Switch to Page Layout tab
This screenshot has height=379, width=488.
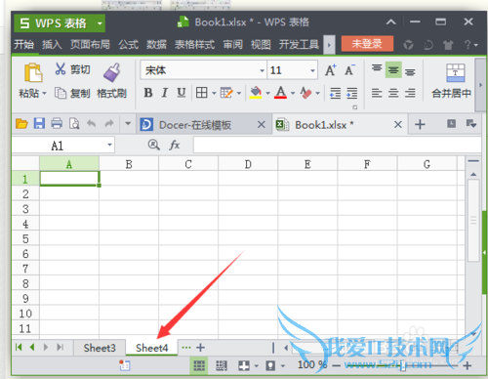point(90,44)
